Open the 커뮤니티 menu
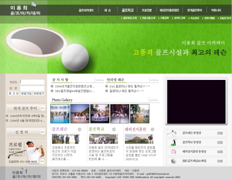 click(x=216, y=10)
